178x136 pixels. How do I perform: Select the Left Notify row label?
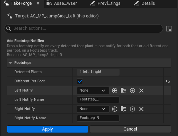24,91
